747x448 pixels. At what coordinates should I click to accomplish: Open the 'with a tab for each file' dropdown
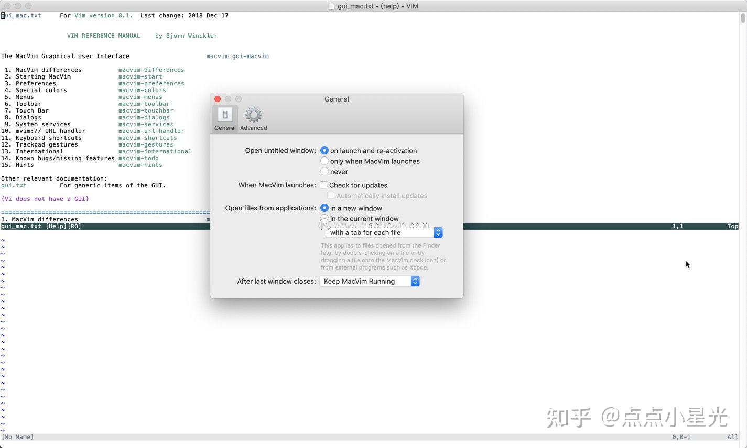[438, 232]
